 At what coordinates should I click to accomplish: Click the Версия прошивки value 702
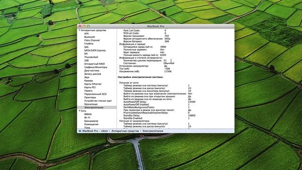point(167,36)
